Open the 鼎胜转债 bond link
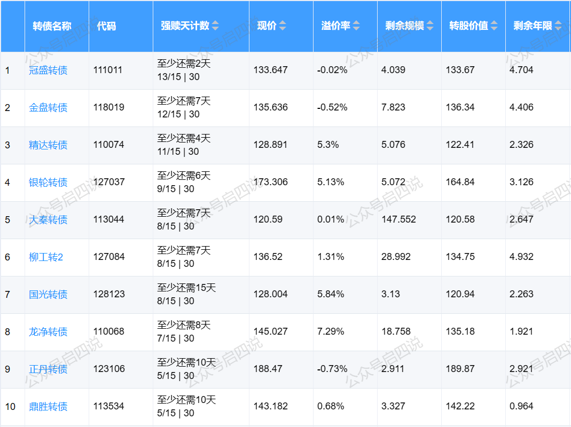571x427 pixels. [48, 407]
